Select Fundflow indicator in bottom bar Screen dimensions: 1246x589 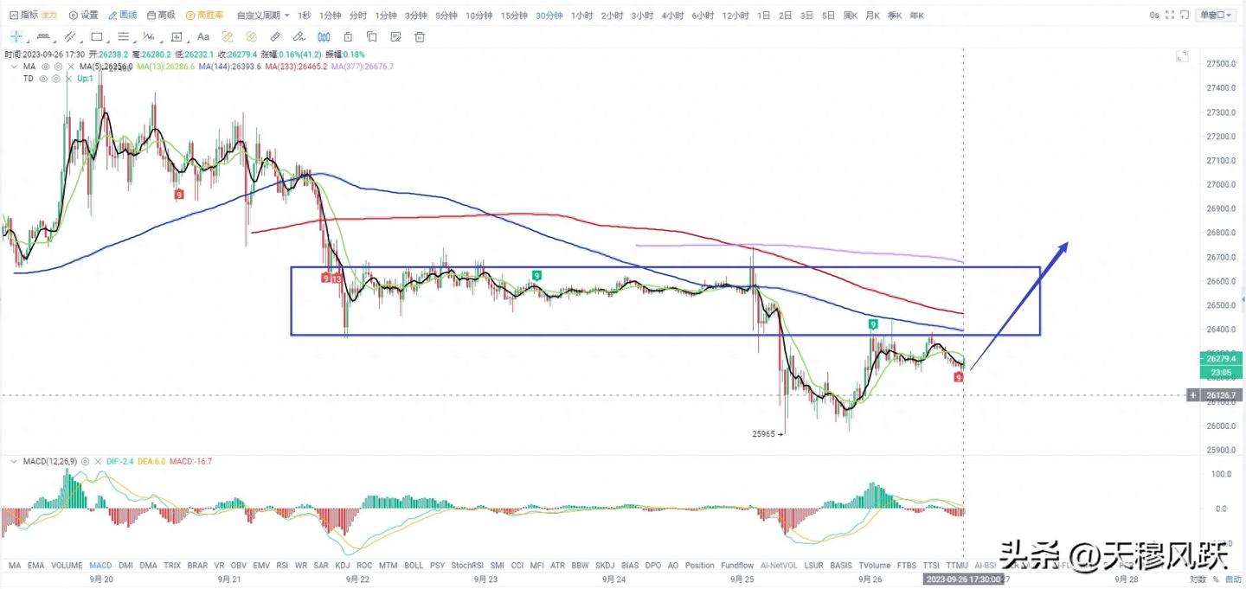click(737, 566)
